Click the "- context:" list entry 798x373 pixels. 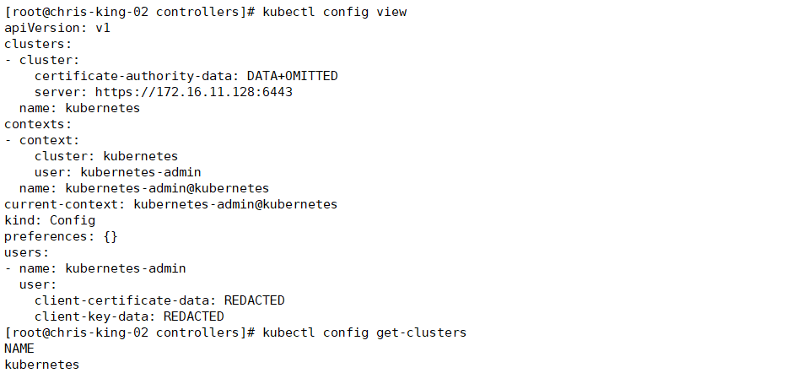42,140
